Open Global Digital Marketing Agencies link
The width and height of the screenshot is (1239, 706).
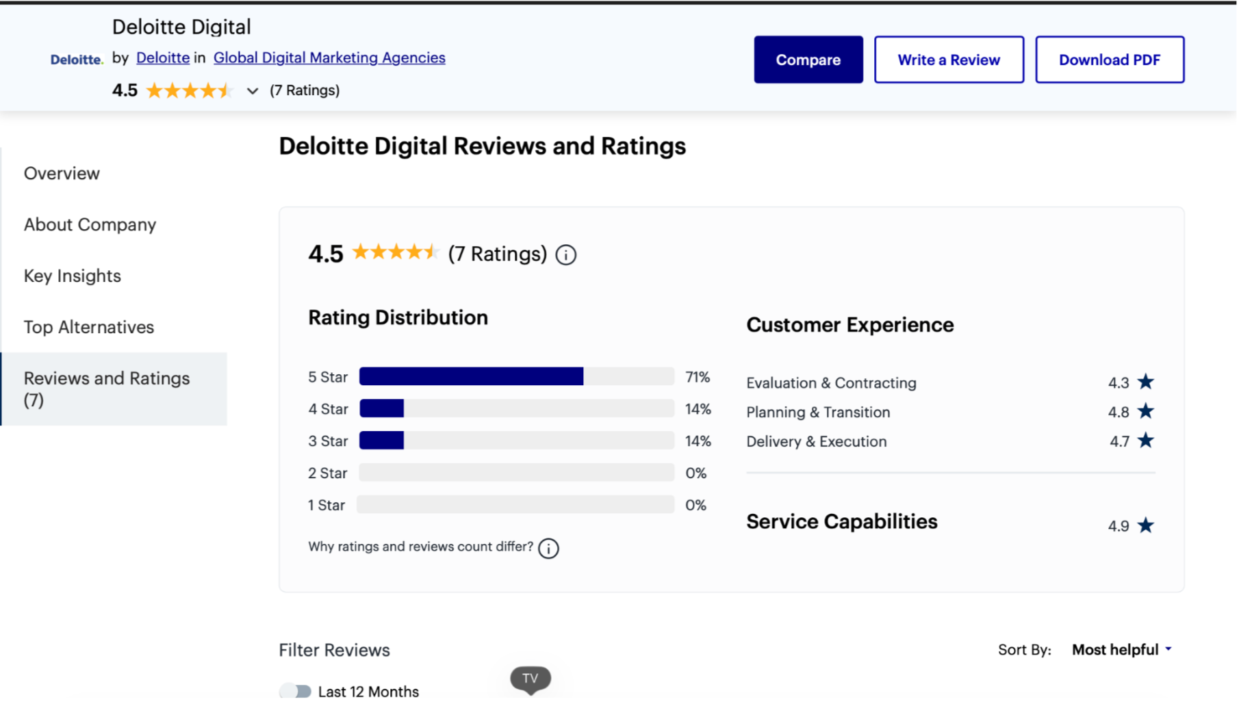[x=329, y=57]
